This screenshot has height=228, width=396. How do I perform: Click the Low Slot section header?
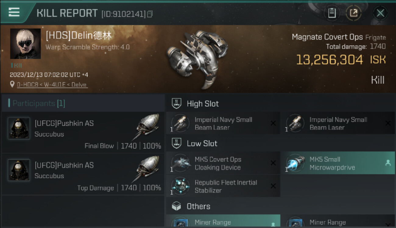coord(202,143)
